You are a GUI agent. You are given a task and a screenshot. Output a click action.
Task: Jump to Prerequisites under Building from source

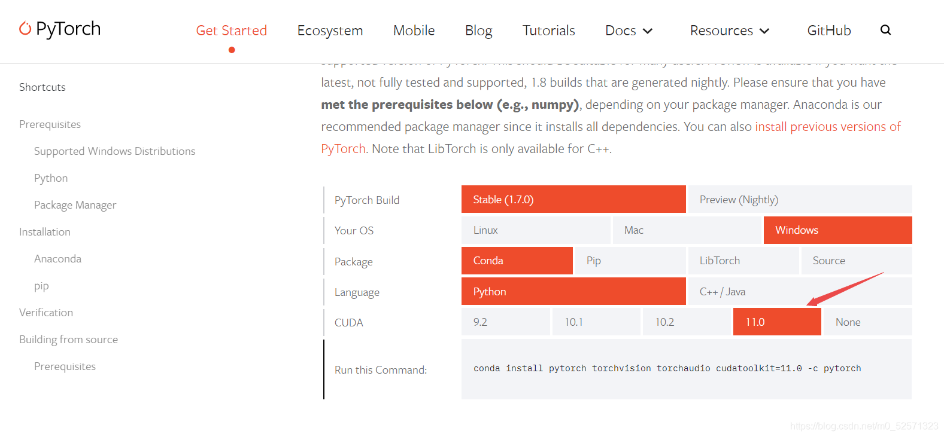coord(65,366)
